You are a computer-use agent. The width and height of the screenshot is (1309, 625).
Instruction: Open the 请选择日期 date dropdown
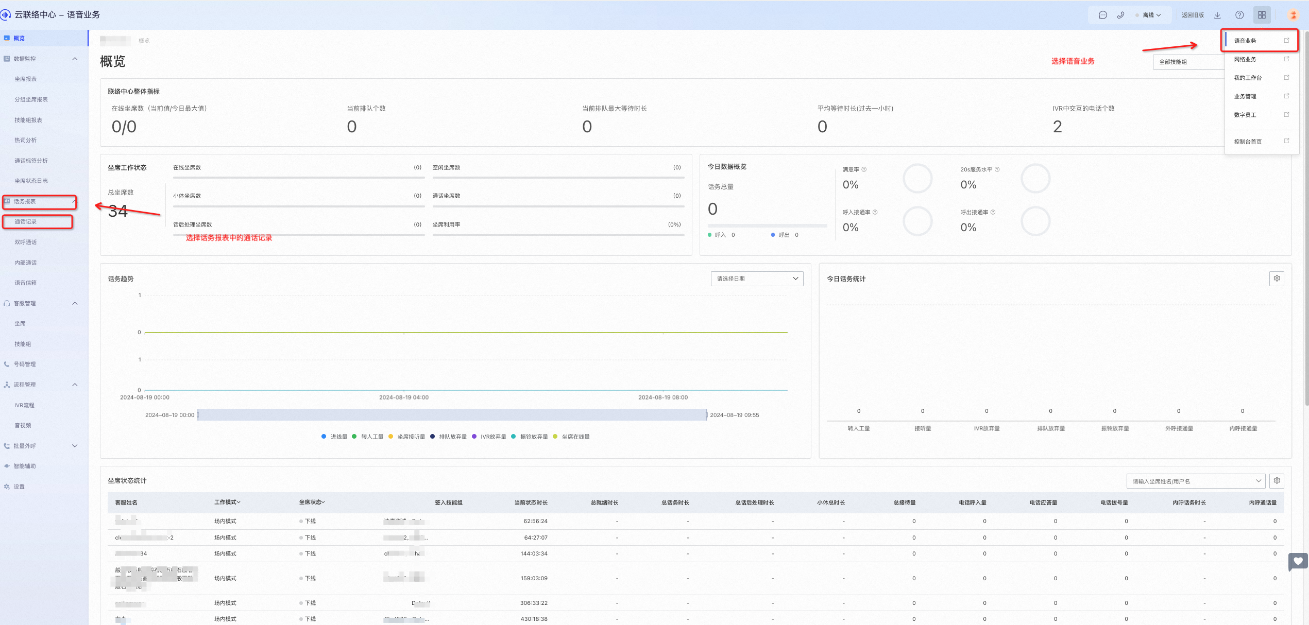point(757,279)
